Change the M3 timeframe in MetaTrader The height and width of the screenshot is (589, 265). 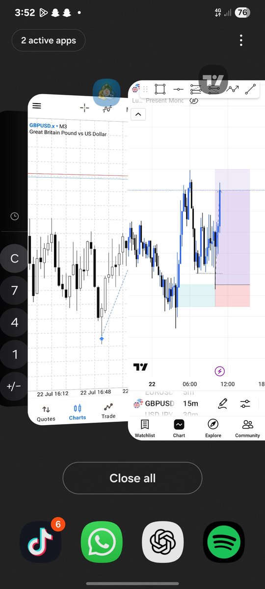pyautogui.click(x=63, y=126)
